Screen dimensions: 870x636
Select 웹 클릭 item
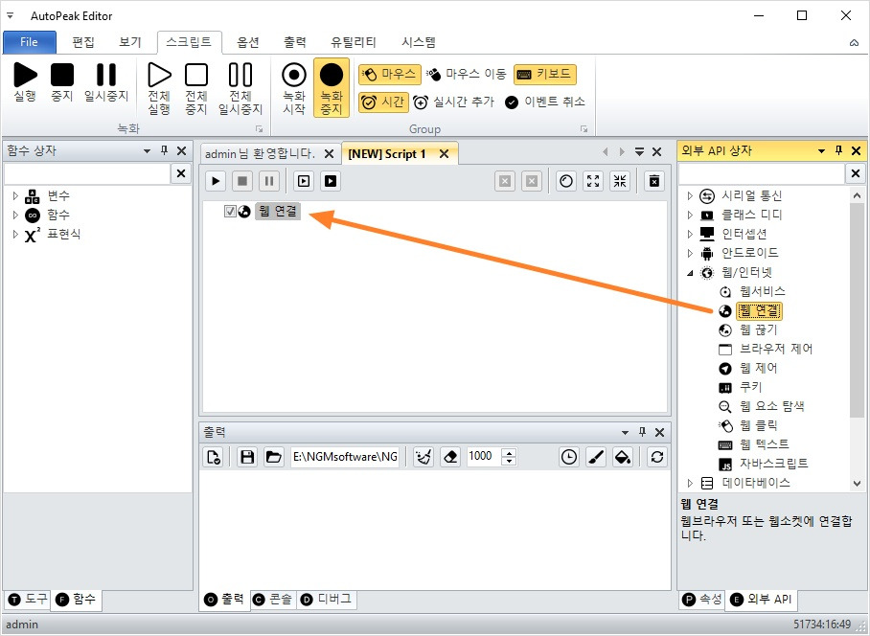pyautogui.click(x=759, y=425)
